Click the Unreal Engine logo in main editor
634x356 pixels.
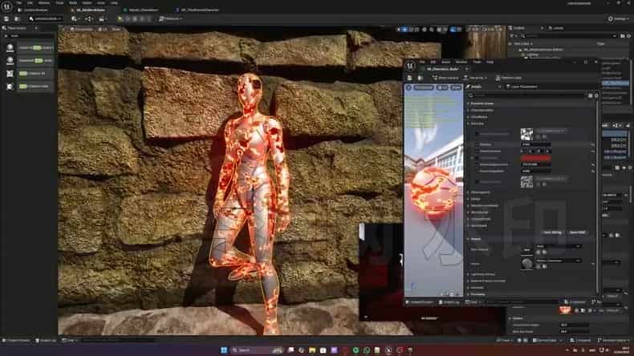(x=6, y=6)
